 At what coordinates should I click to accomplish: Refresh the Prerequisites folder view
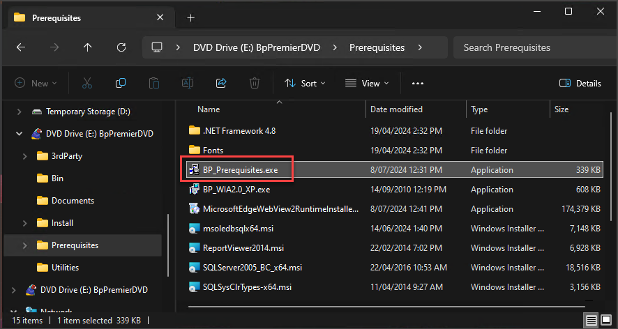pyautogui.click(x=121, y=47)
